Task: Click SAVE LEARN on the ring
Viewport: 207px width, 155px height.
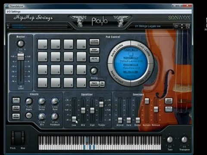Action: click(117, 50)
